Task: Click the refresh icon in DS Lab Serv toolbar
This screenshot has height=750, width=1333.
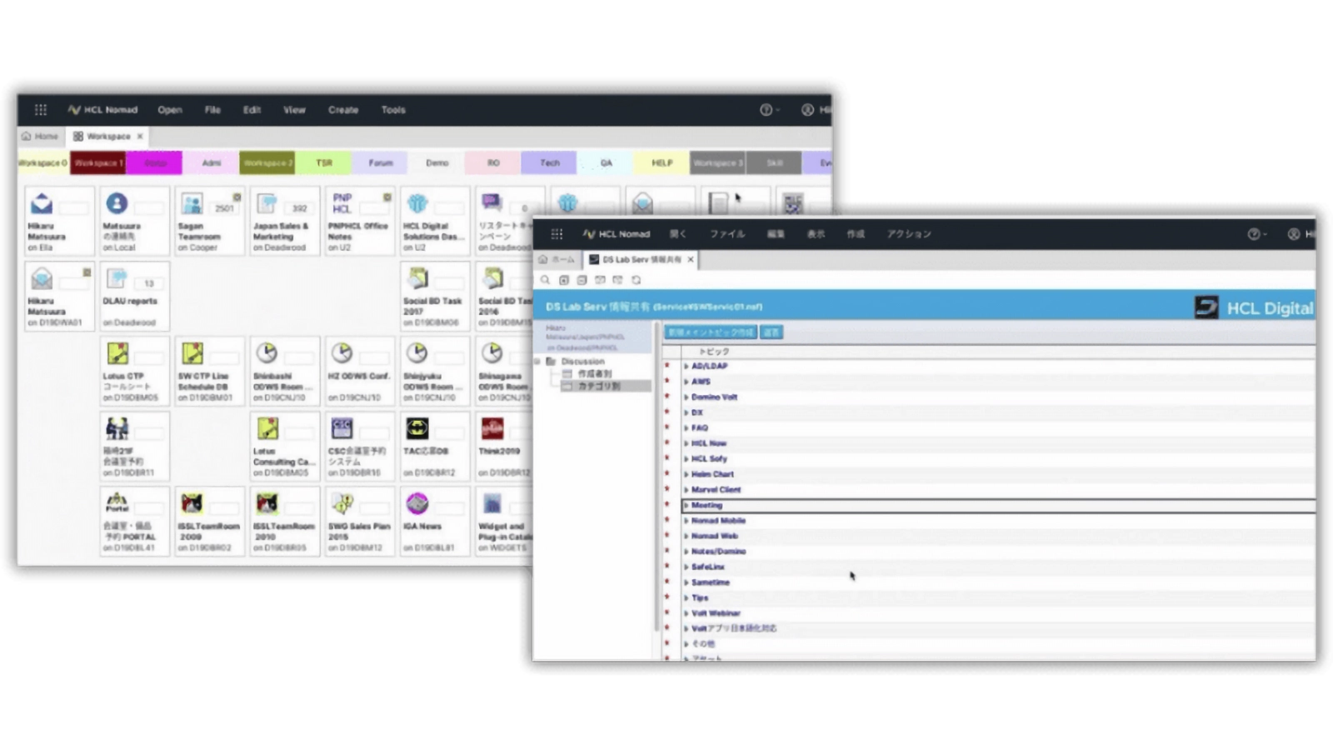Action: (636, 280)
